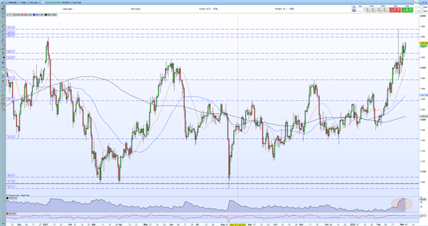428x226 pixels.
Task: Click the second Stop order icon
Action: [x=386, y=10]
